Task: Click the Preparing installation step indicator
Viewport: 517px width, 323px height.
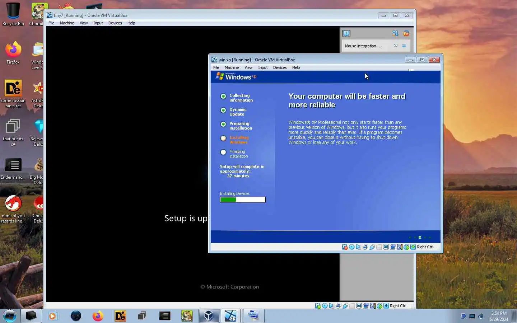Action: click(223, 124)
